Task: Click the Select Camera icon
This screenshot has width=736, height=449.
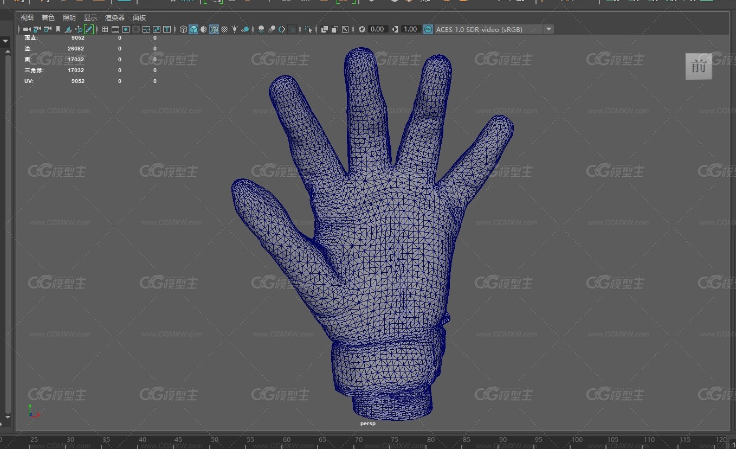Action: click(x=27, y=29)
